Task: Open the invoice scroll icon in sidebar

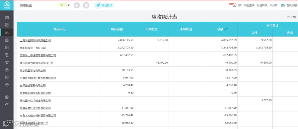Action: click(7, 55)
